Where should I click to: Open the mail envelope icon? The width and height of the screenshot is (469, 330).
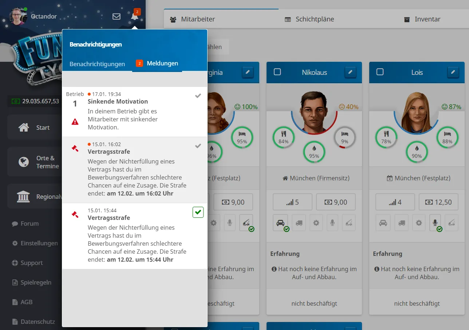point(117,16)
